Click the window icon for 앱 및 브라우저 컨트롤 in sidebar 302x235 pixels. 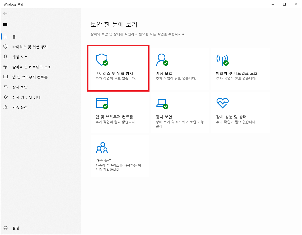pyautogui.click(x=6, y=77)
